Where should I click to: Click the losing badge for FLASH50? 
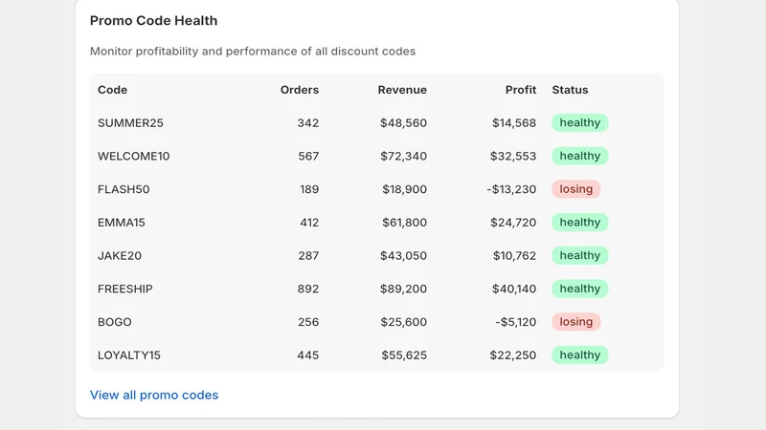pyautogui.click(x=576, y=189)
